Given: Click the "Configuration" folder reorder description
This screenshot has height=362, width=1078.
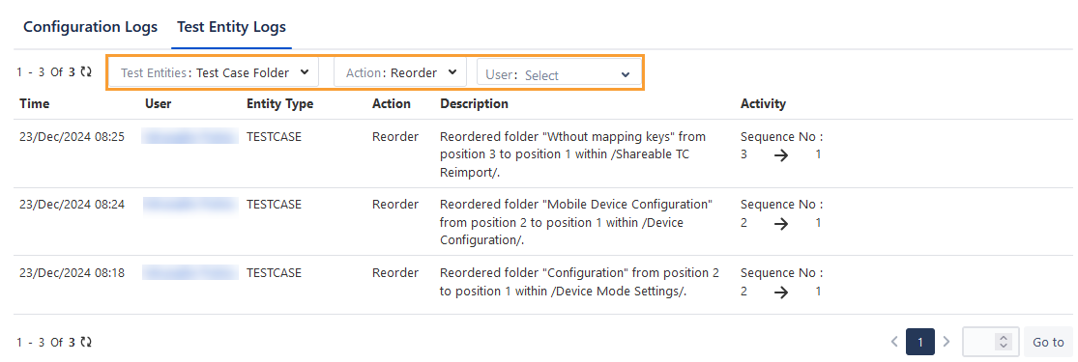Looking at the screenshot, I should [x=579, y=282].
